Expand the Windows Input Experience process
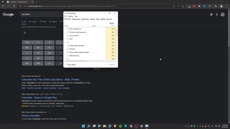The height and width of the screenshot is (129, 230). (65, 32)
